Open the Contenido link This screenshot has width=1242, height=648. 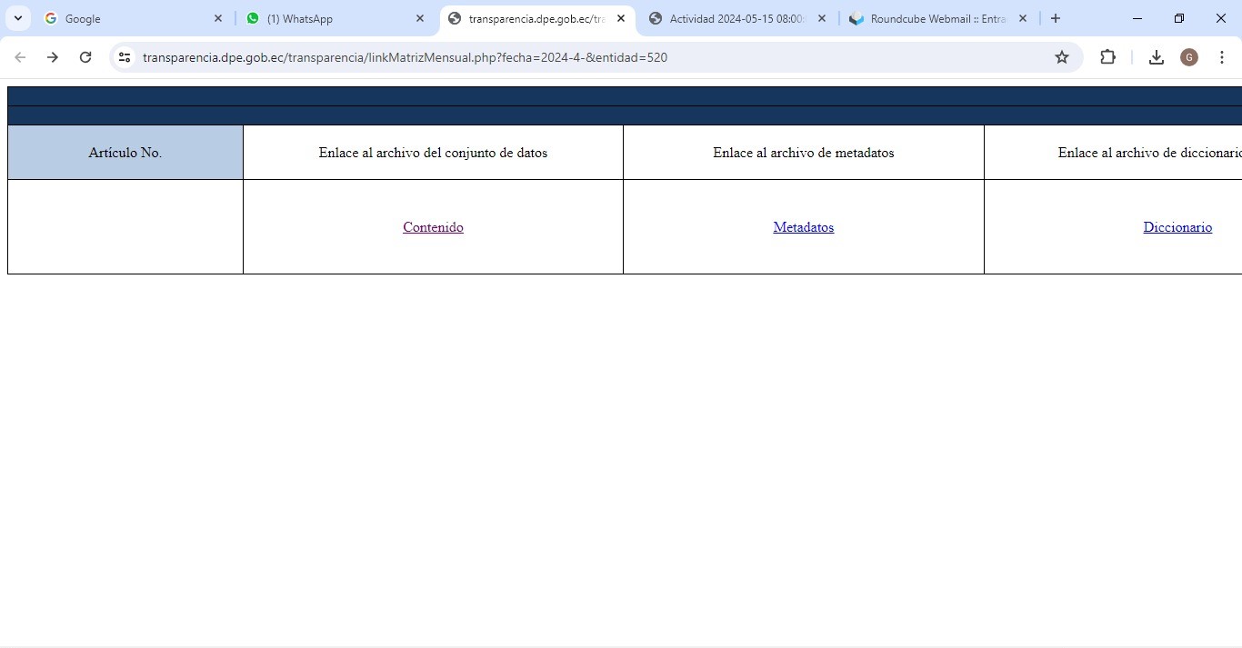coord(433,227)
